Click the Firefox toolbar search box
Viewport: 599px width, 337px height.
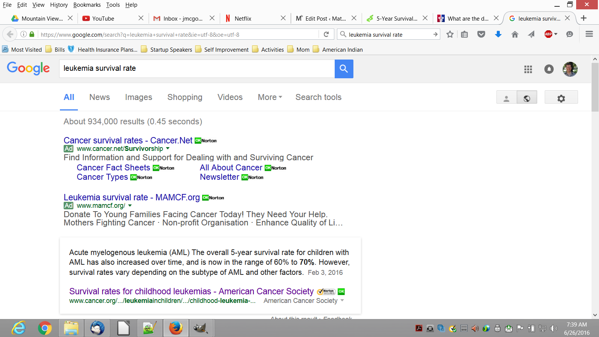coord(389,34)
